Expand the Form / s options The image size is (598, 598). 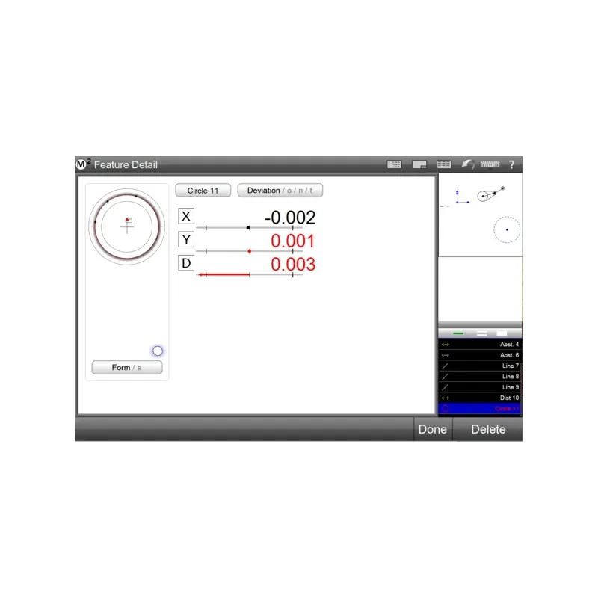pos(126,367)
